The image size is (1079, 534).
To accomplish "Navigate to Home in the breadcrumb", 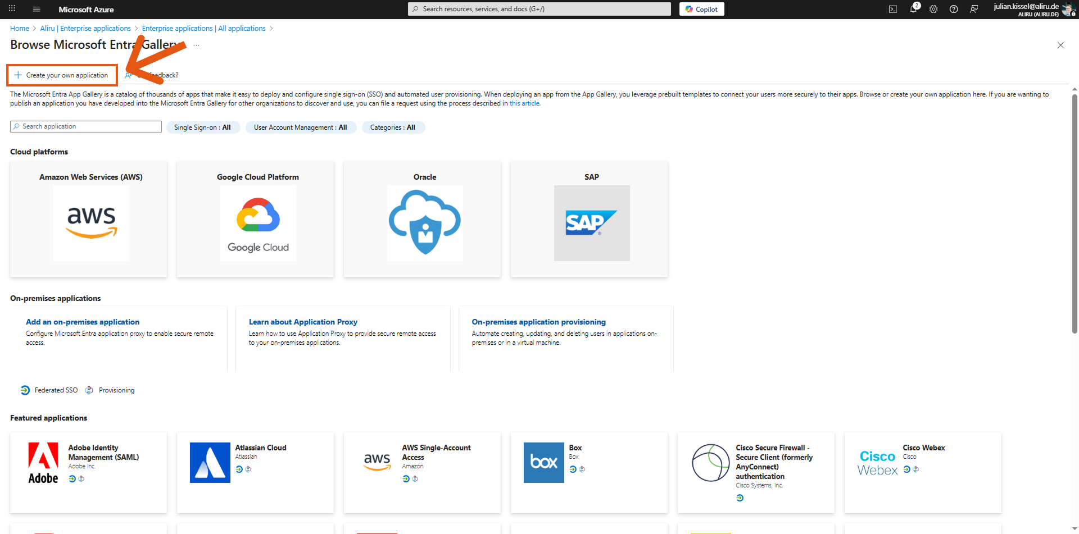I will [x=20, y=28].
